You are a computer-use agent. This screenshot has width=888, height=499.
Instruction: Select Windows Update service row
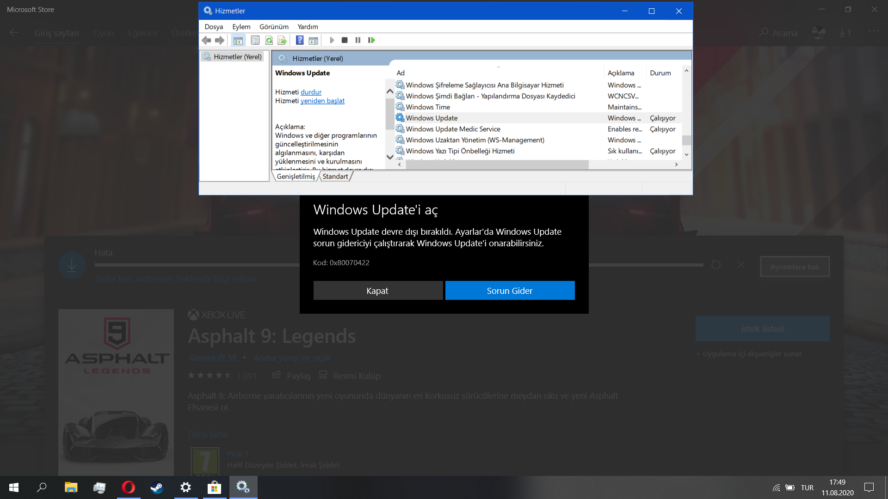[x=538, y=118]
